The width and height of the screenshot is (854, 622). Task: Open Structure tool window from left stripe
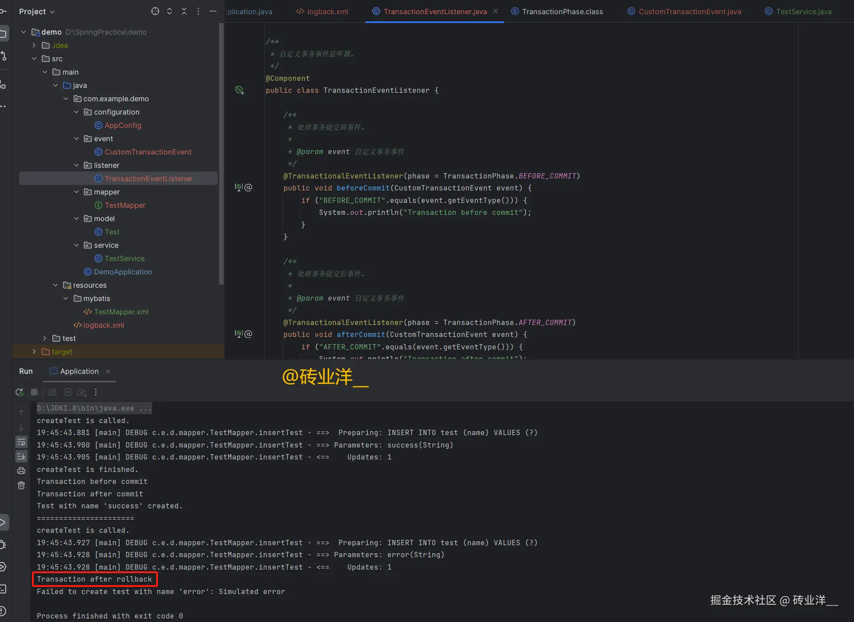pos(4,84)
